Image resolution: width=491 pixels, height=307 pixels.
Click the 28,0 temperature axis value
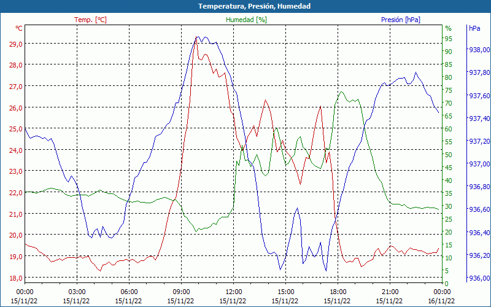(16, 65)
